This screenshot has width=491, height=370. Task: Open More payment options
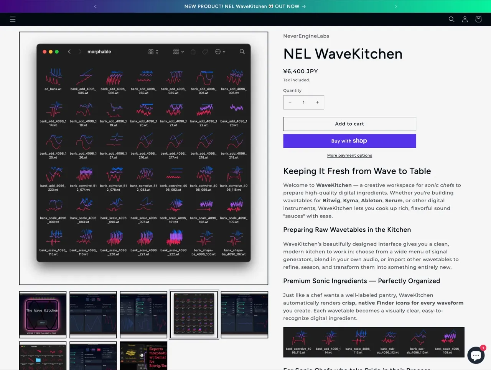(x=349, y=155)
